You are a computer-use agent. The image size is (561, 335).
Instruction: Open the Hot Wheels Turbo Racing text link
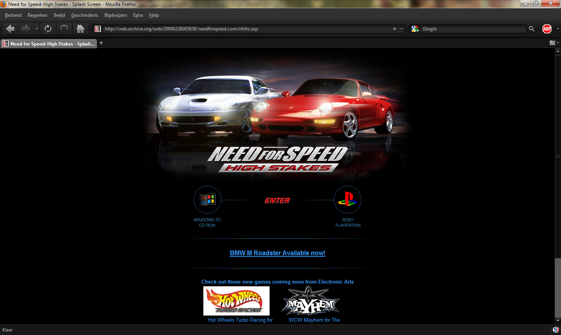point(240,320)
